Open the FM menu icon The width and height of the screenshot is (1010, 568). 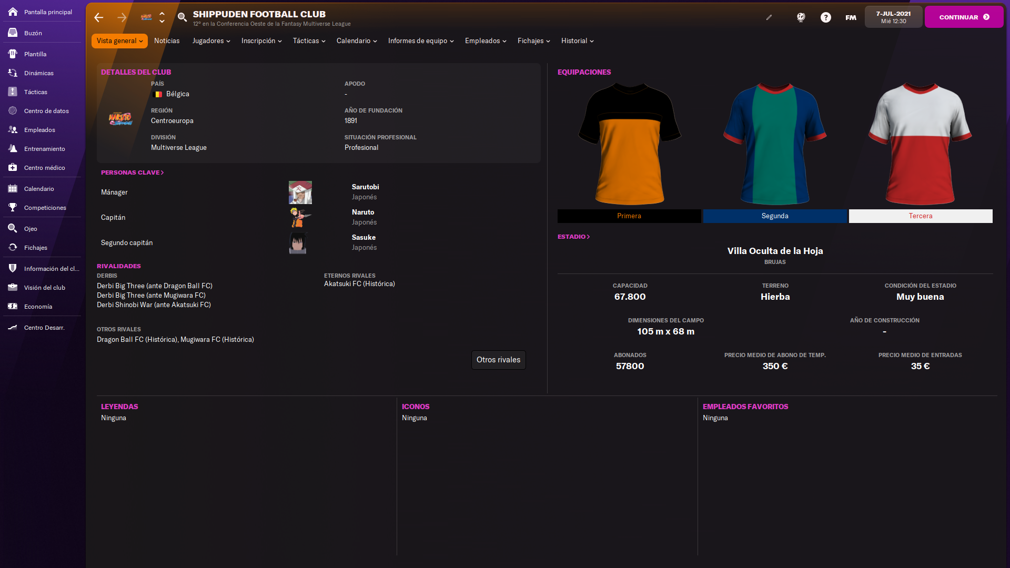point(851,17)
